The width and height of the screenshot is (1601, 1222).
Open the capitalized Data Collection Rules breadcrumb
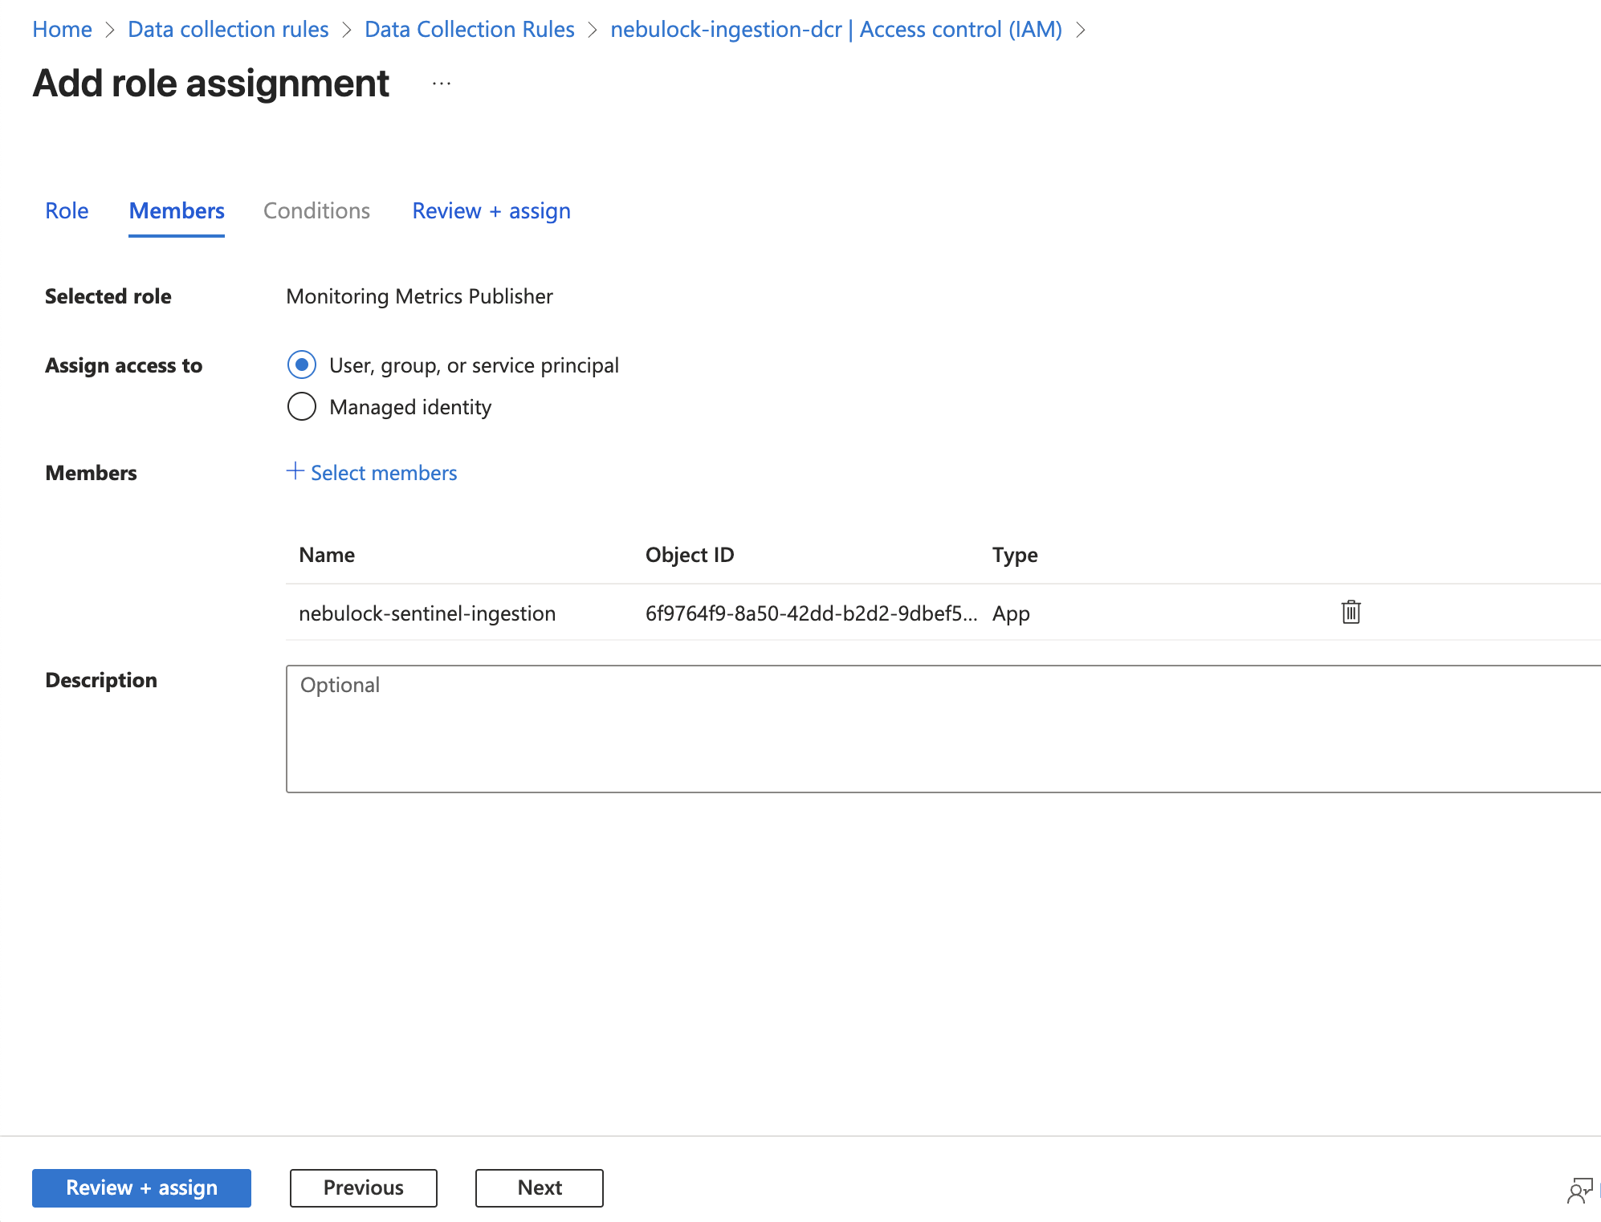coord(470,30)
